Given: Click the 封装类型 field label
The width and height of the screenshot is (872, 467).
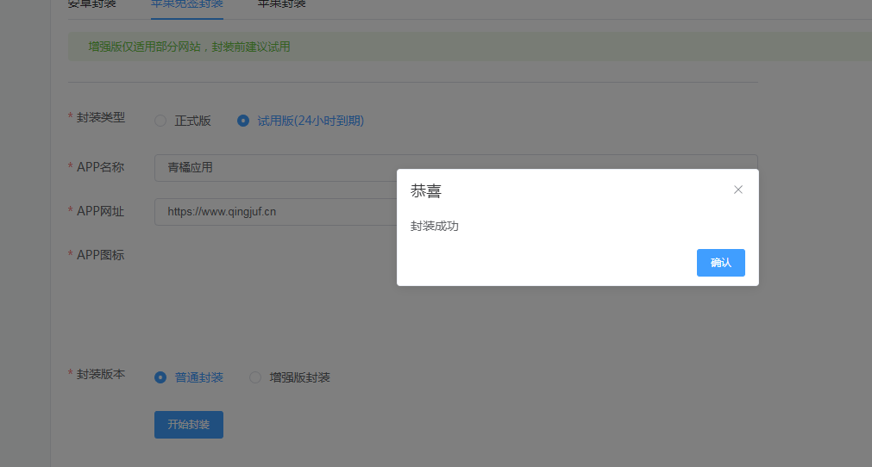Looking at the screenshot, I should pyautogui.click(x=101, y=117).
